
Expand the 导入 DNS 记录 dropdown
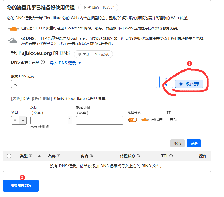point(65,63)
